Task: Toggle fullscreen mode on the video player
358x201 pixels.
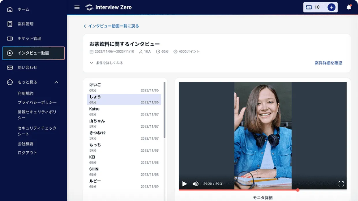Action: pos(341,184)
